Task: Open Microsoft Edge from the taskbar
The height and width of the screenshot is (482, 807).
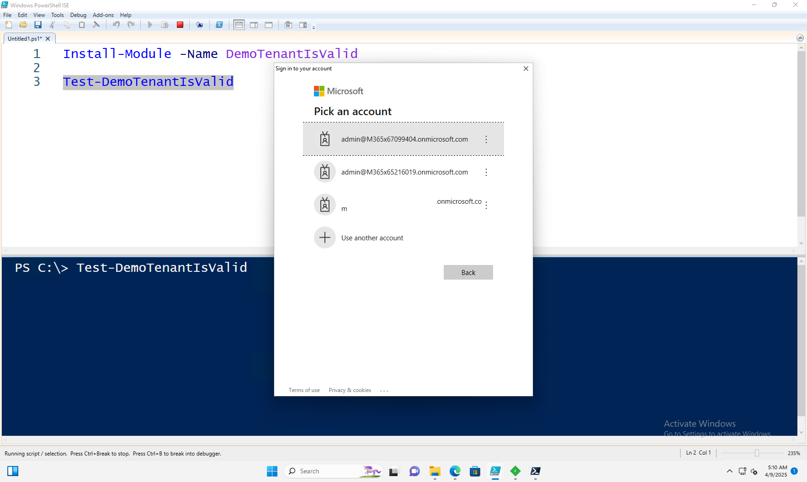Action: [x=455, y=471]
